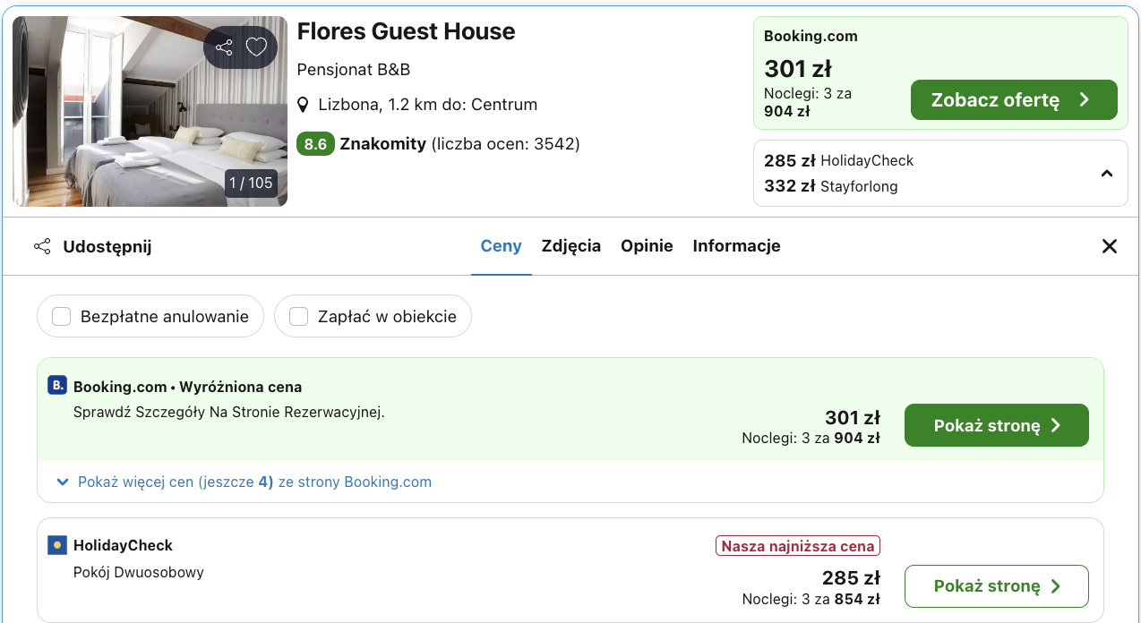The width and height of the screenshot is (1141, 623).
Task: Enable the Bezpłatne anulowanie filter
Action: [x=60, y=316]
